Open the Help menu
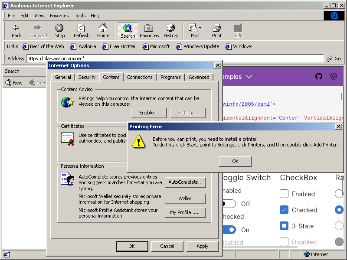347x260 pixels. point(95,16)
